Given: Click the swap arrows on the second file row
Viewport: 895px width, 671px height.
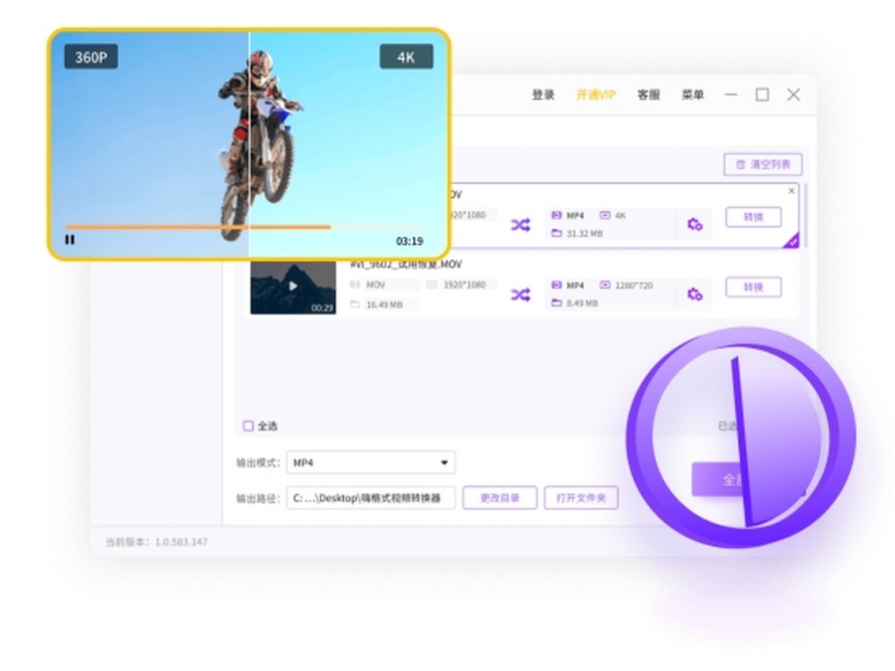Looking at the screenshot, I should [521, 294].
